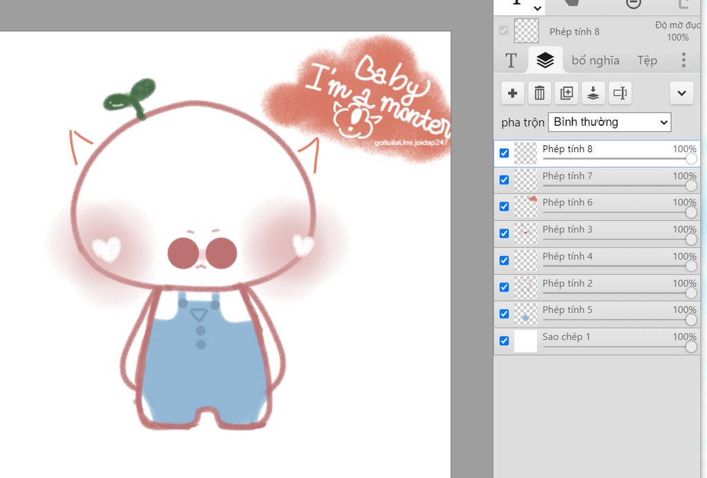Image resolution: width=707 pixels, height=478 pixels.
Task: Rename the layer using the text-cursor icon
Action: click(620, 93)
